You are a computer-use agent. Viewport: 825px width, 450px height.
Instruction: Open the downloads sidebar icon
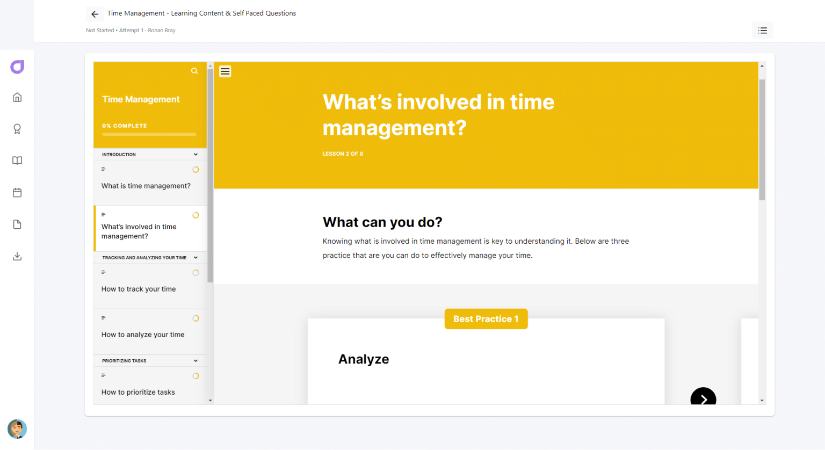pos(17,256)
